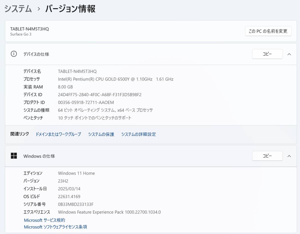
Task: Select the Windows Feature Experience Pack value
Action: (109, 212)
